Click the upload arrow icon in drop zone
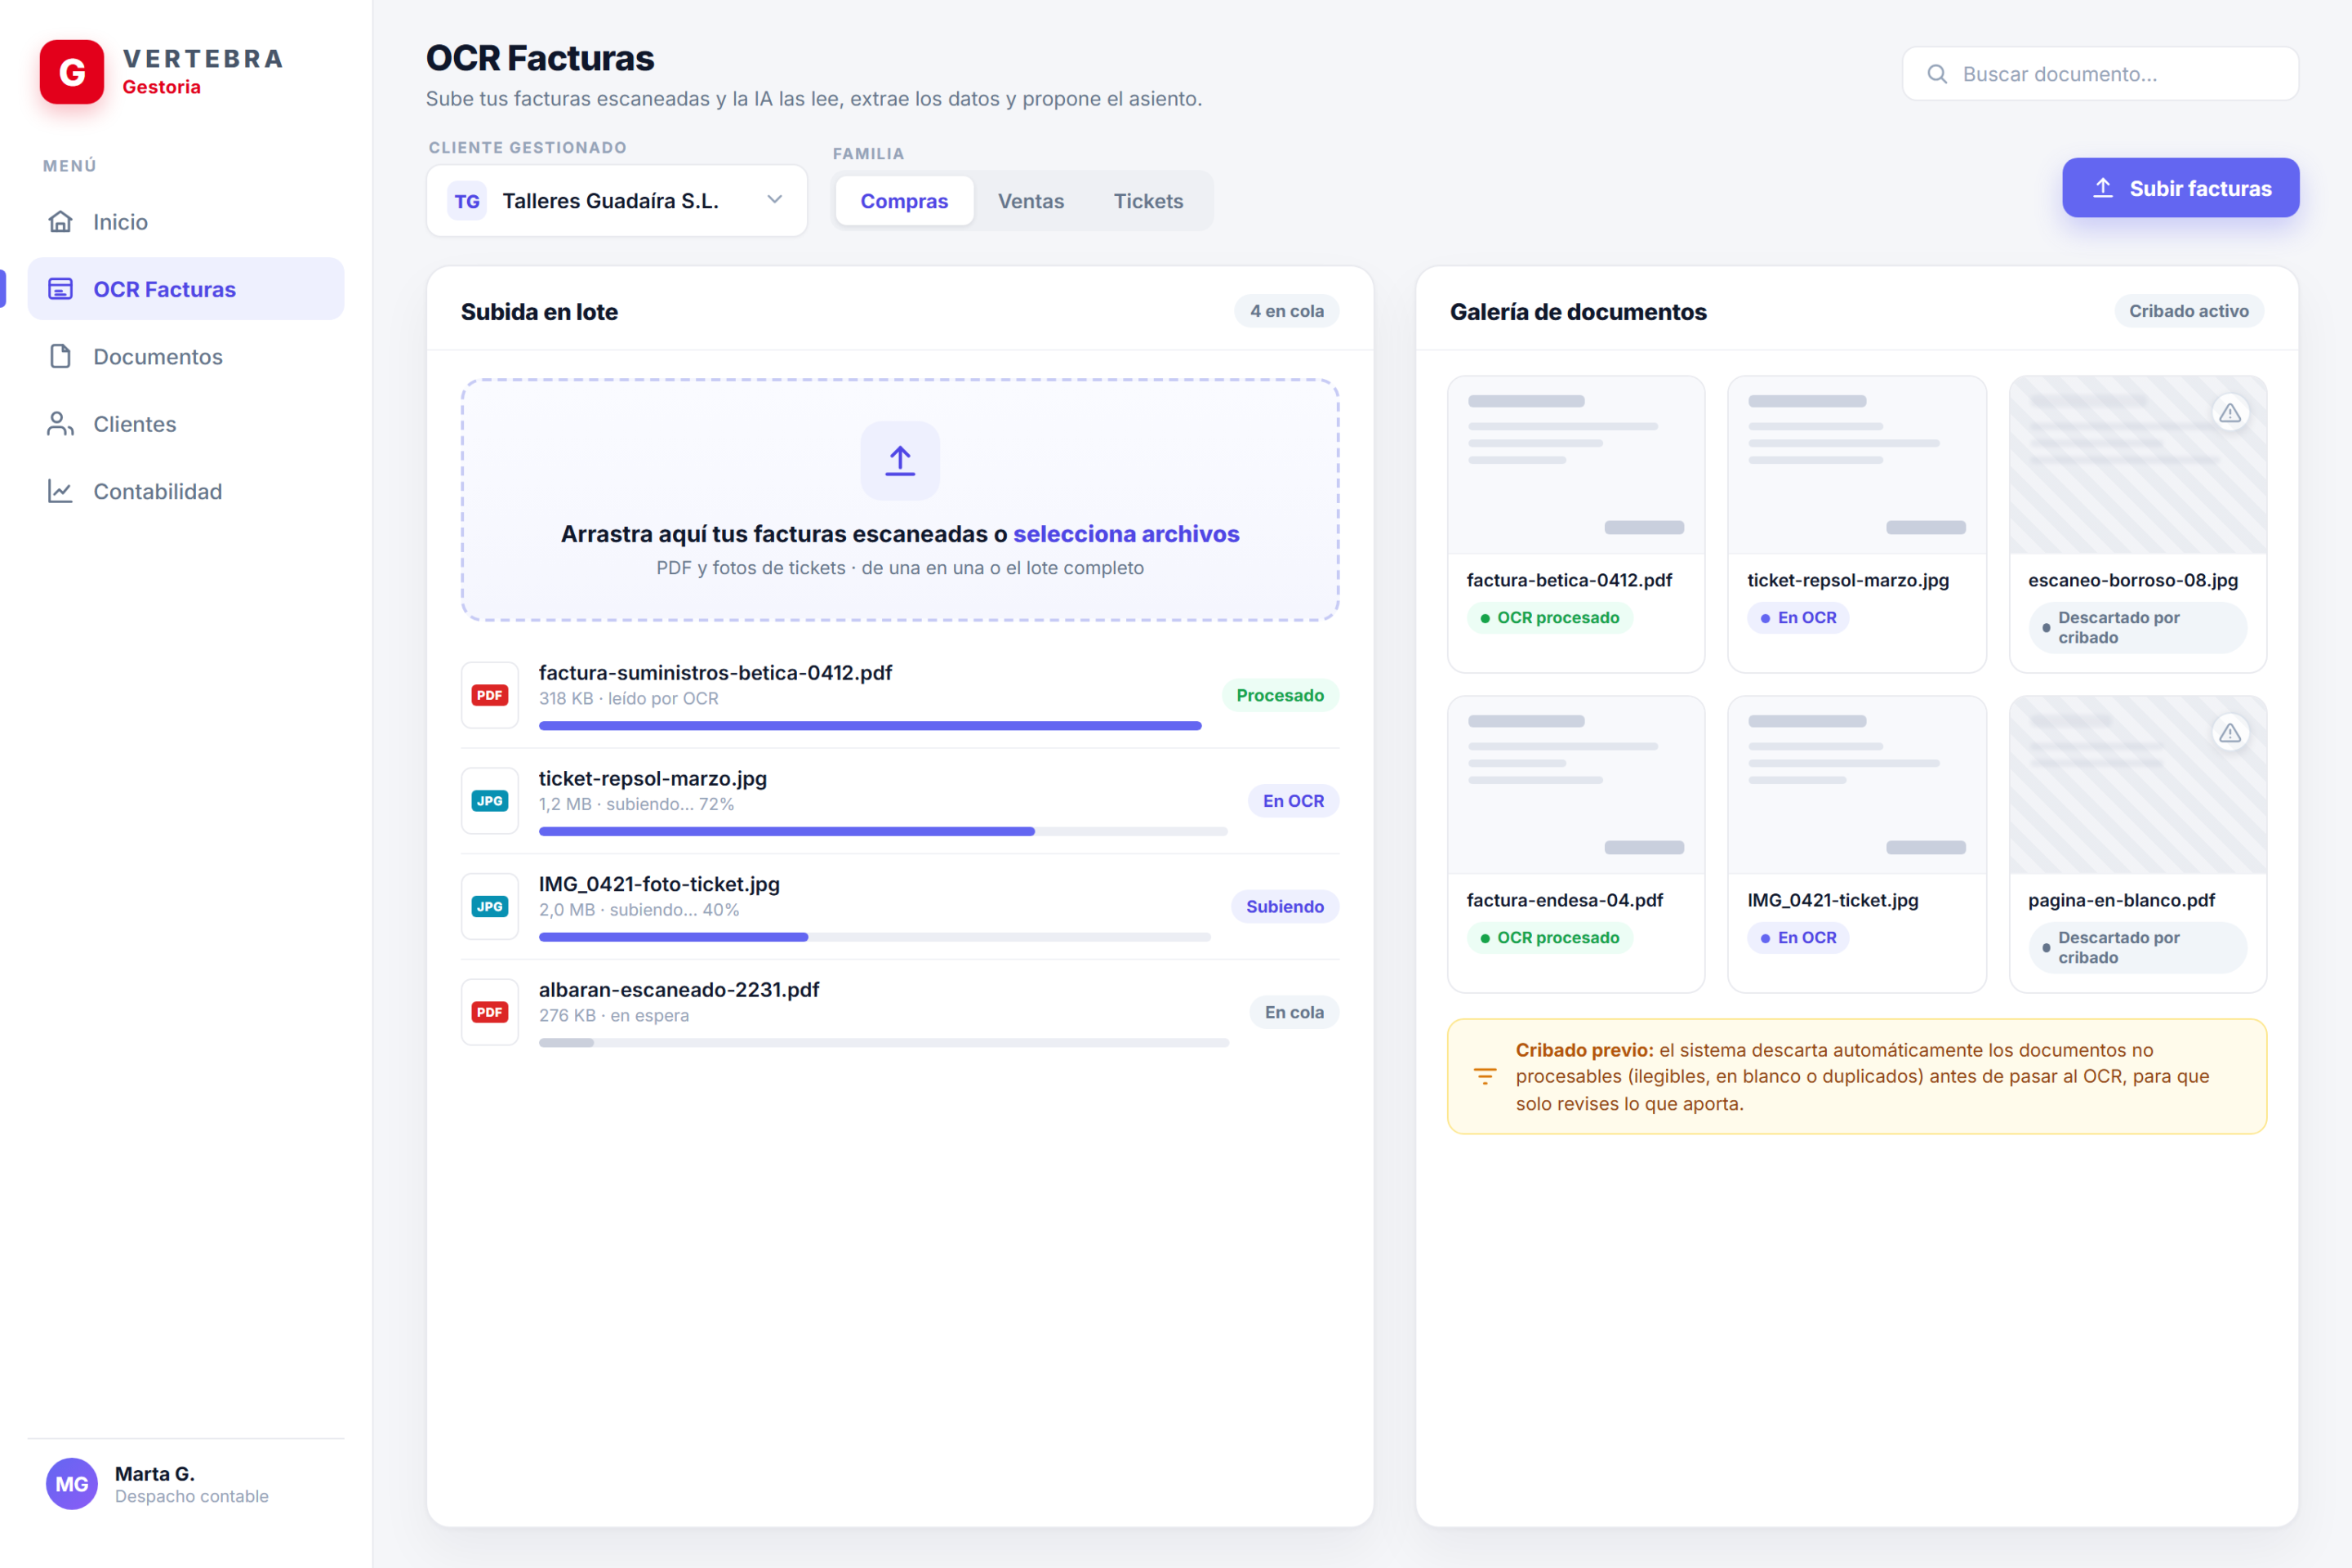The width and height of the screenshot is (2352, 1568). [900, 460]
